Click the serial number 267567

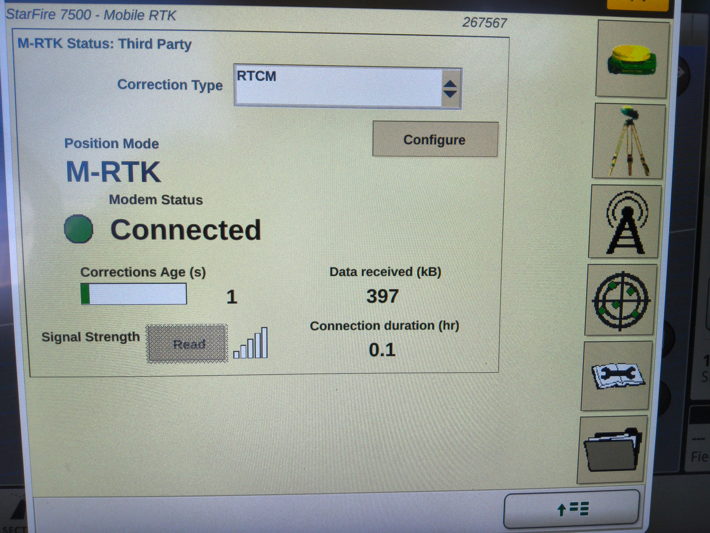tap(484, 23)
